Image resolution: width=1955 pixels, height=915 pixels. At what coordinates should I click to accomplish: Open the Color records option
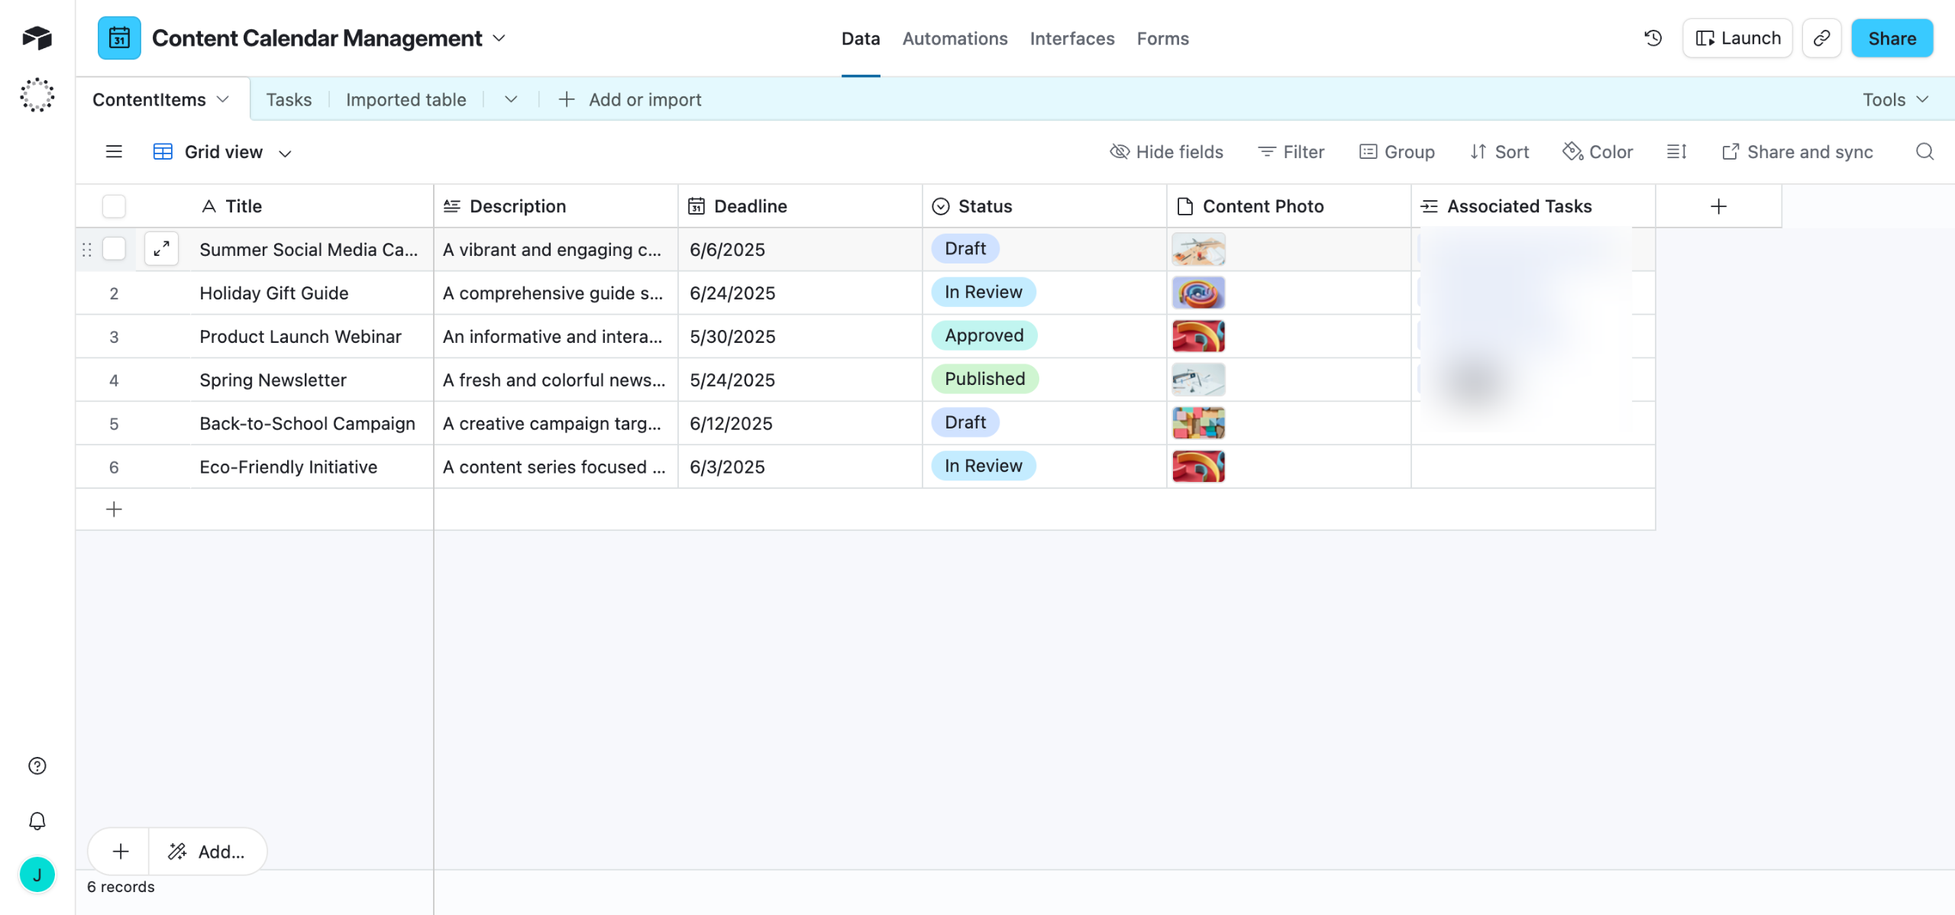(1598, 152)
